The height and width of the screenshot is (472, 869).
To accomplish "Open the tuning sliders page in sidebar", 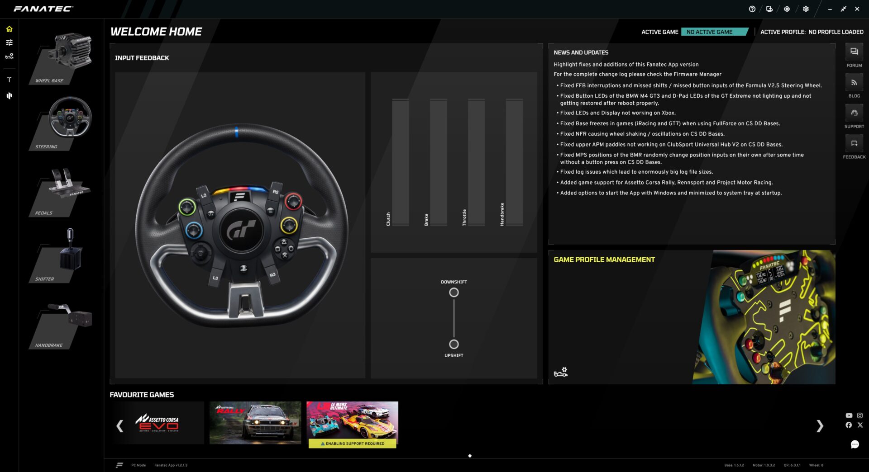I will (9, 42).
